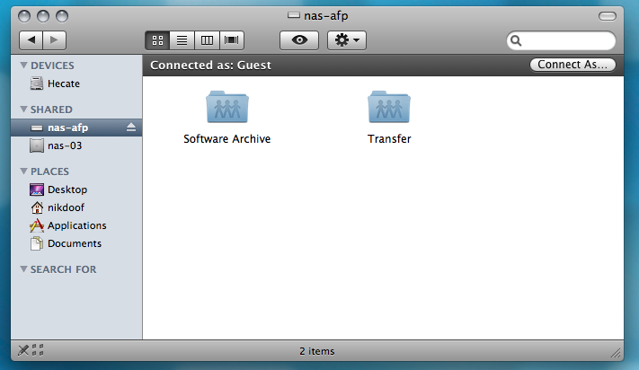Viewport: 639px width, 370px height.
Task: Open the Action gear menu
Action: 347,40
